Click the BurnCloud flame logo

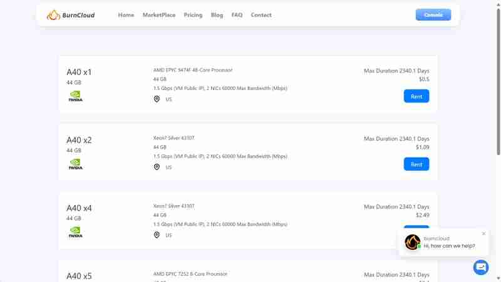[53, 15]
